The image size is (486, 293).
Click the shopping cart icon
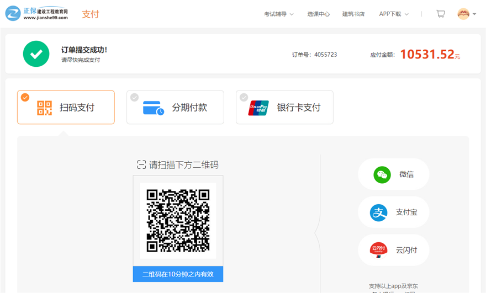440,14
